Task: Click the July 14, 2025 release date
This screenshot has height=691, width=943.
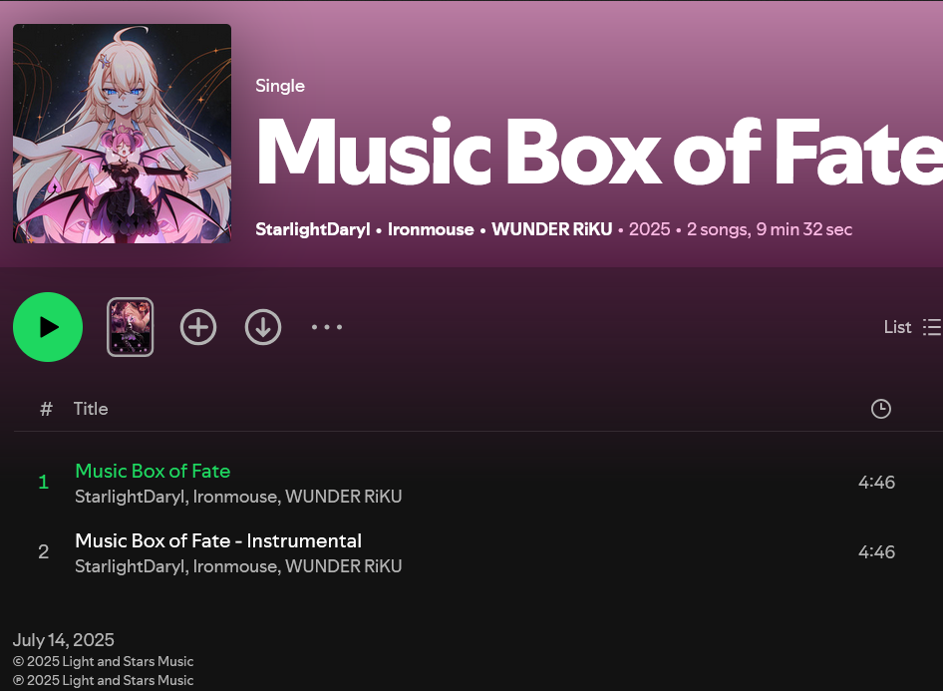Action: [x=63, y=640]
